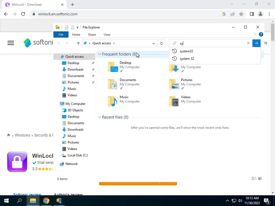
Task: Open Videos under Quick access
Action: pyautogui.click(x=72, y=95)
